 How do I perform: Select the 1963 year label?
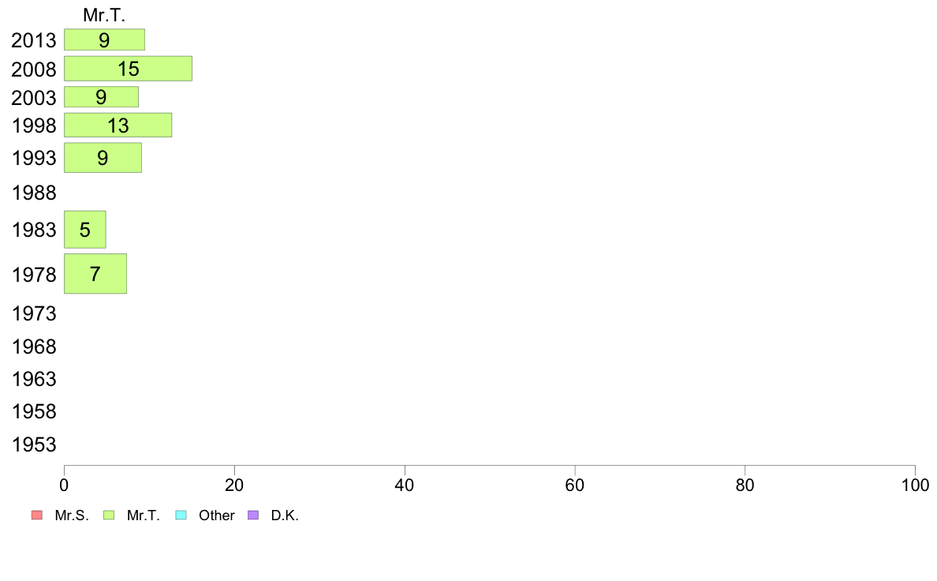click(x=34, y=380)
